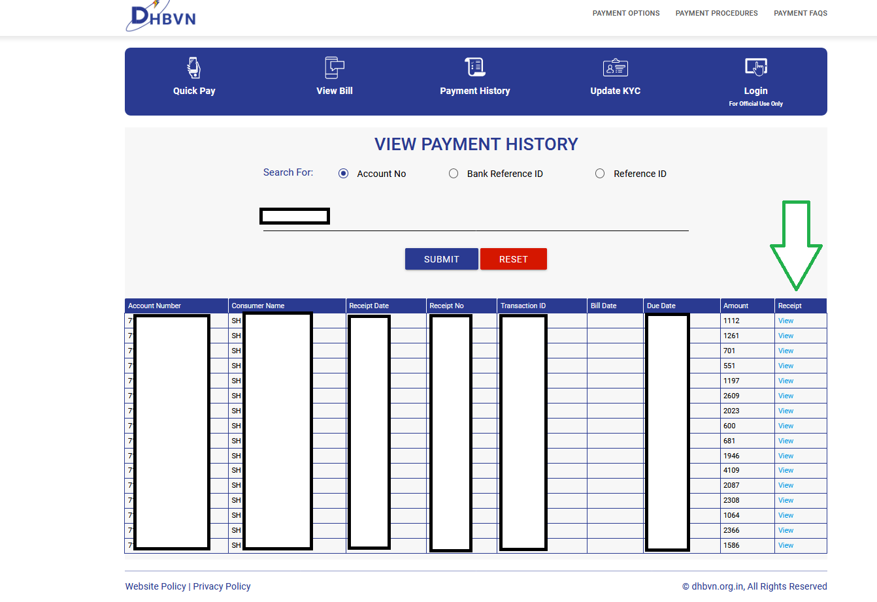Open the Website Policy link

tap(156, 586)
